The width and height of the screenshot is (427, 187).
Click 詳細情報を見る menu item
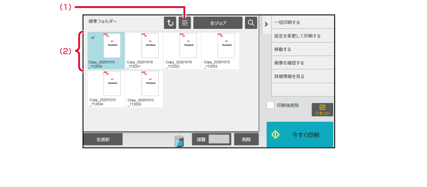pyautogui.click(x=303, y=76)
